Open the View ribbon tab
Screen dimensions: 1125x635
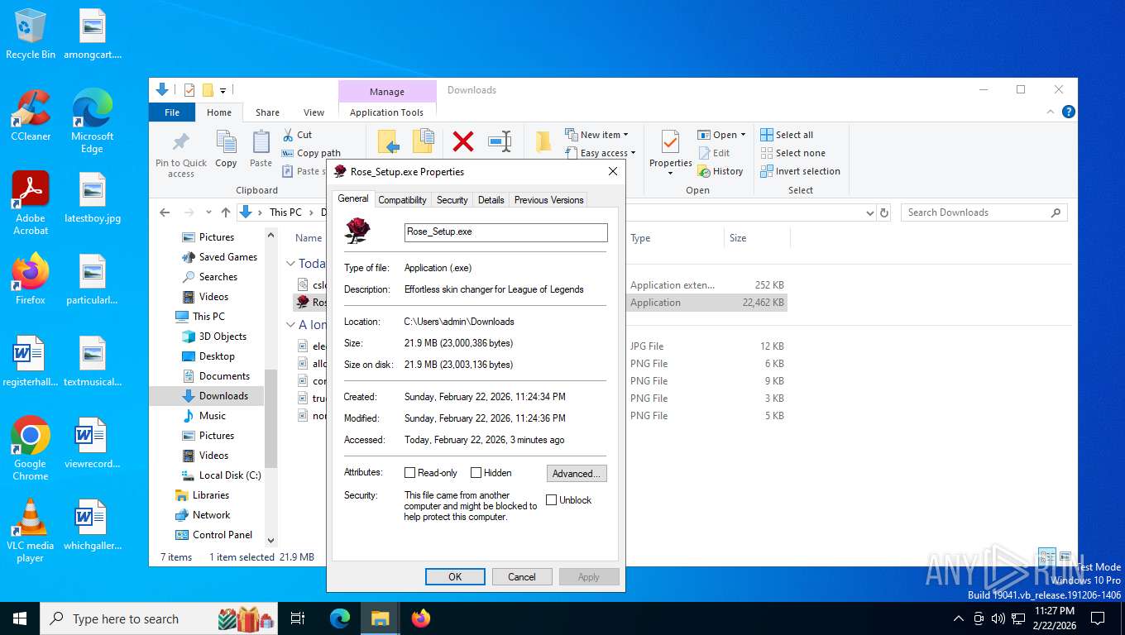pos(314,112)
